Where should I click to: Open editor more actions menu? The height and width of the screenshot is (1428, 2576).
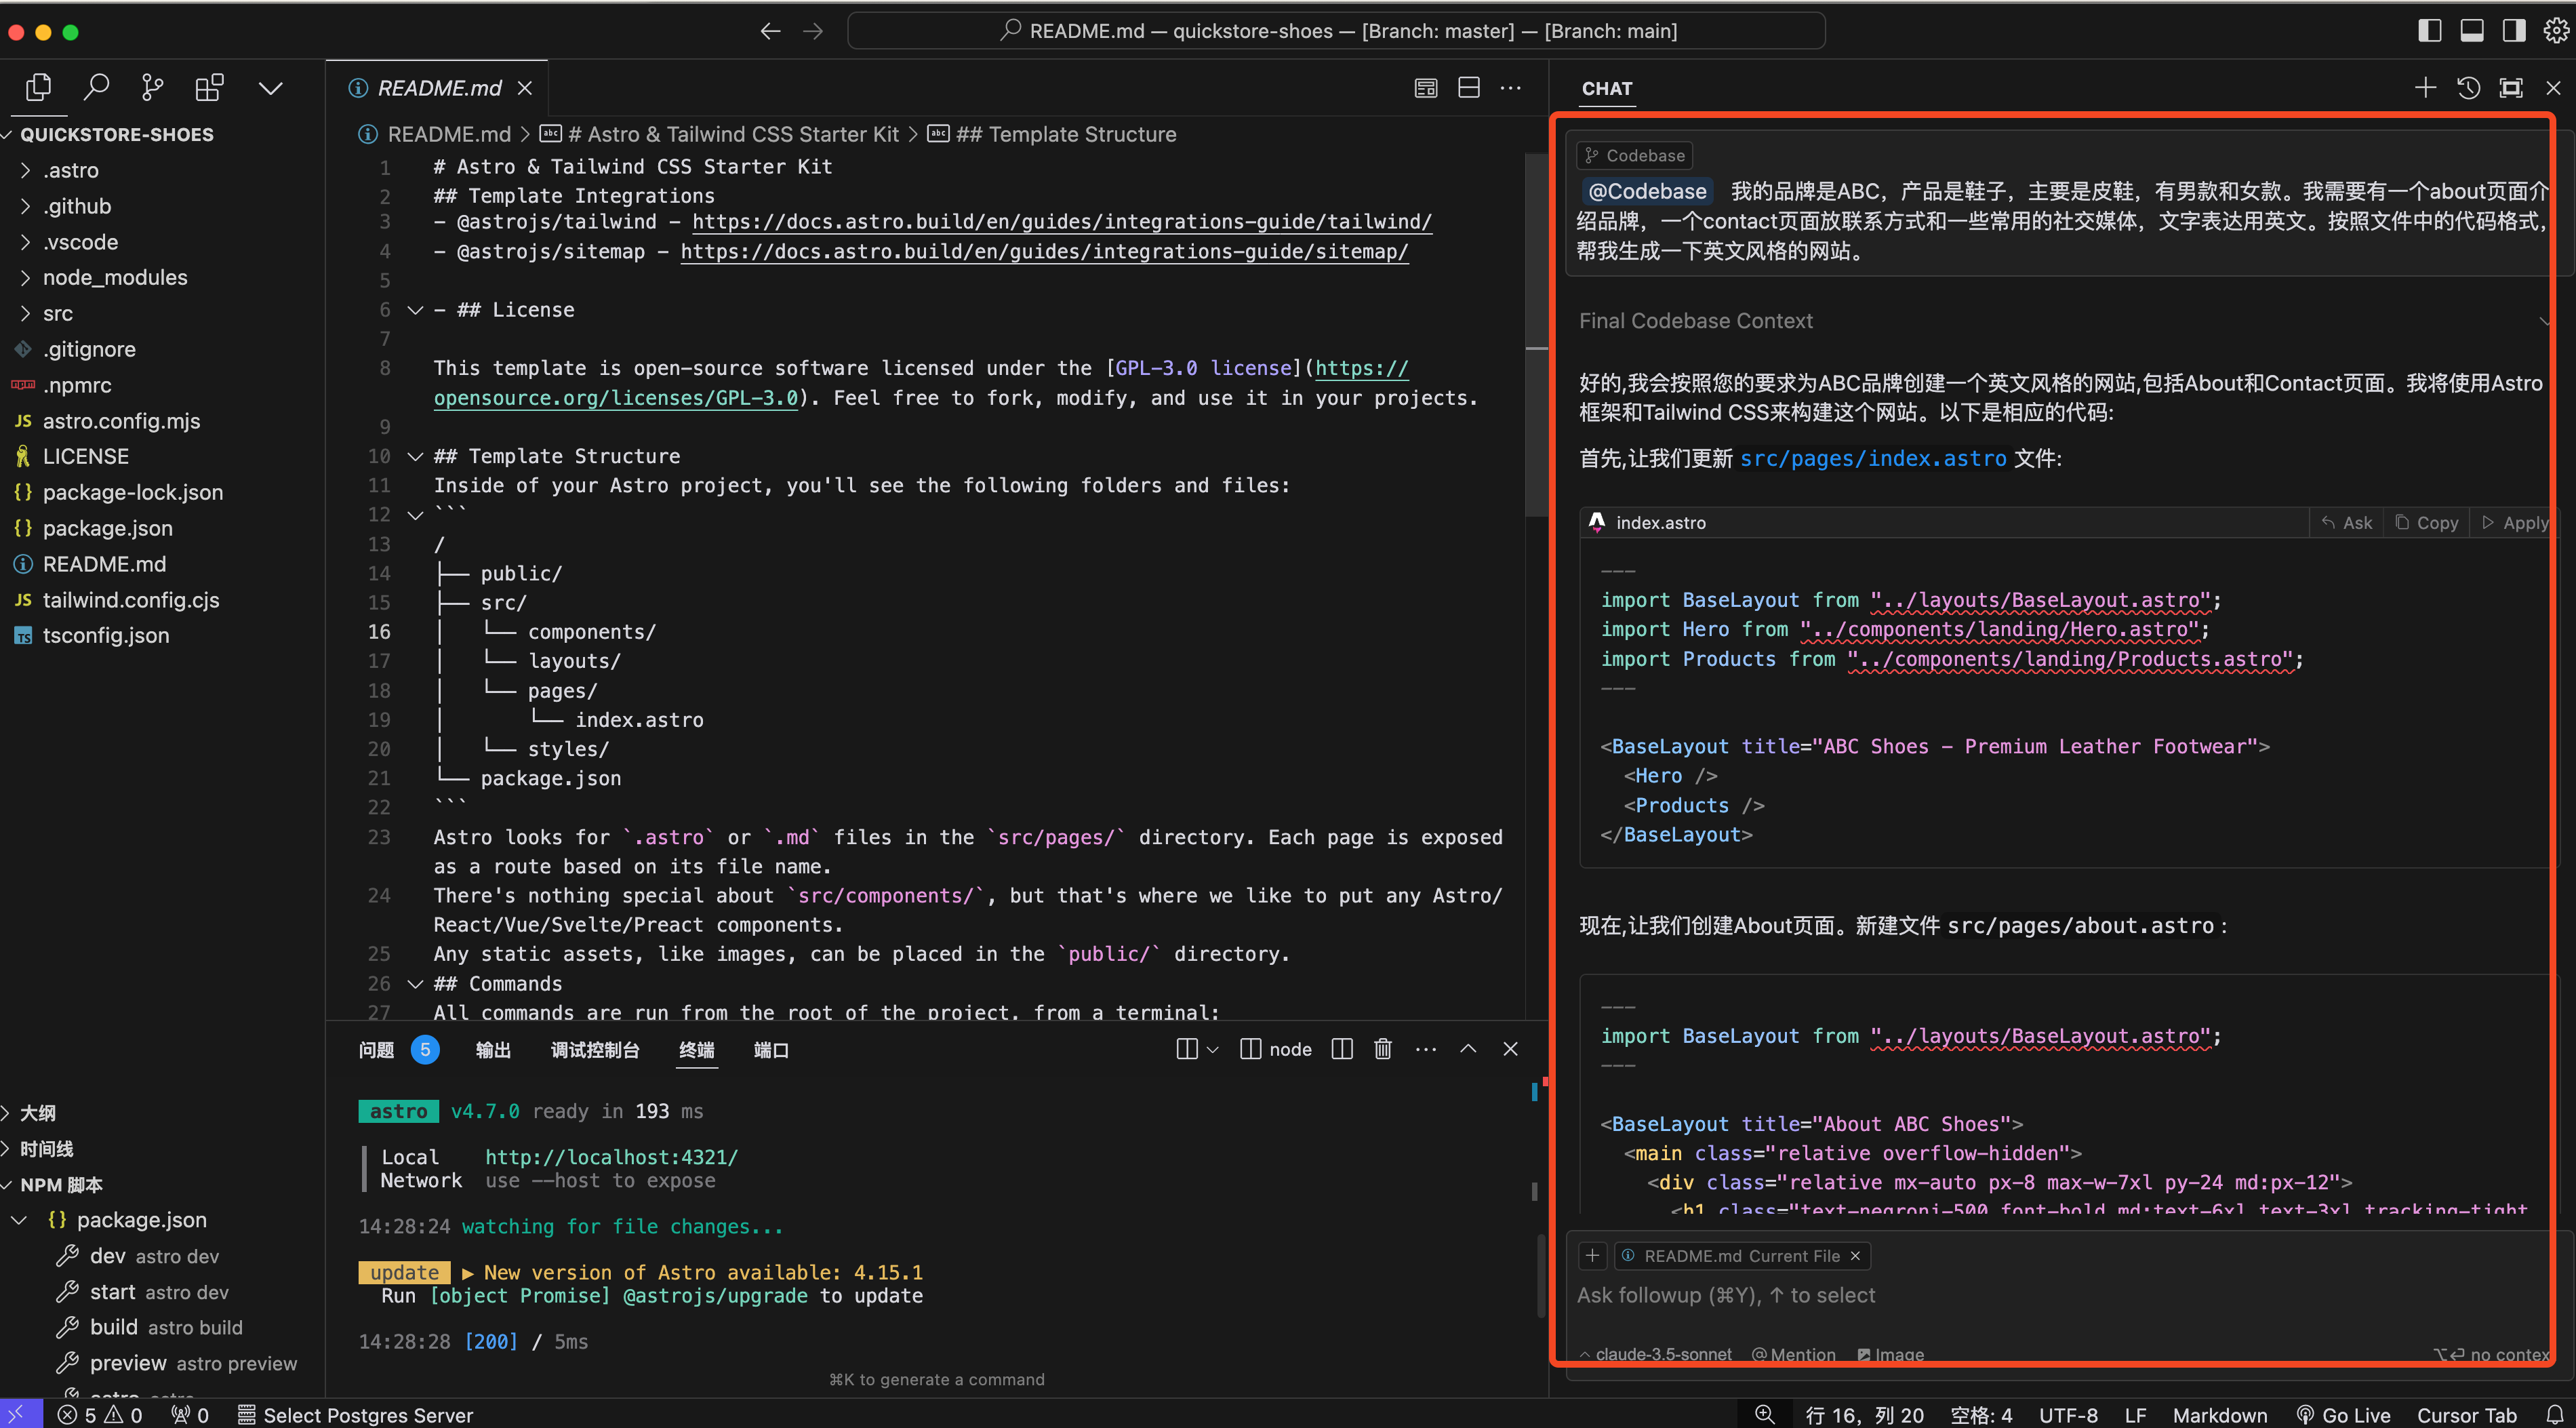1510,88
